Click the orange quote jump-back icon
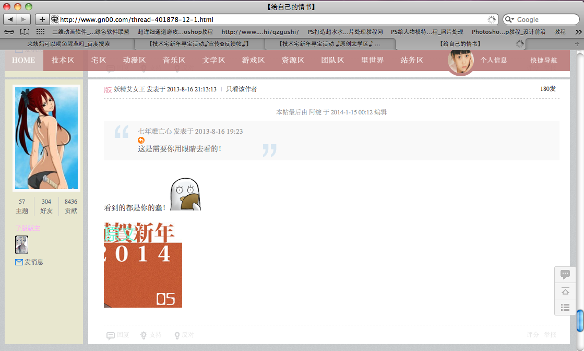 (x=141, y=140)
